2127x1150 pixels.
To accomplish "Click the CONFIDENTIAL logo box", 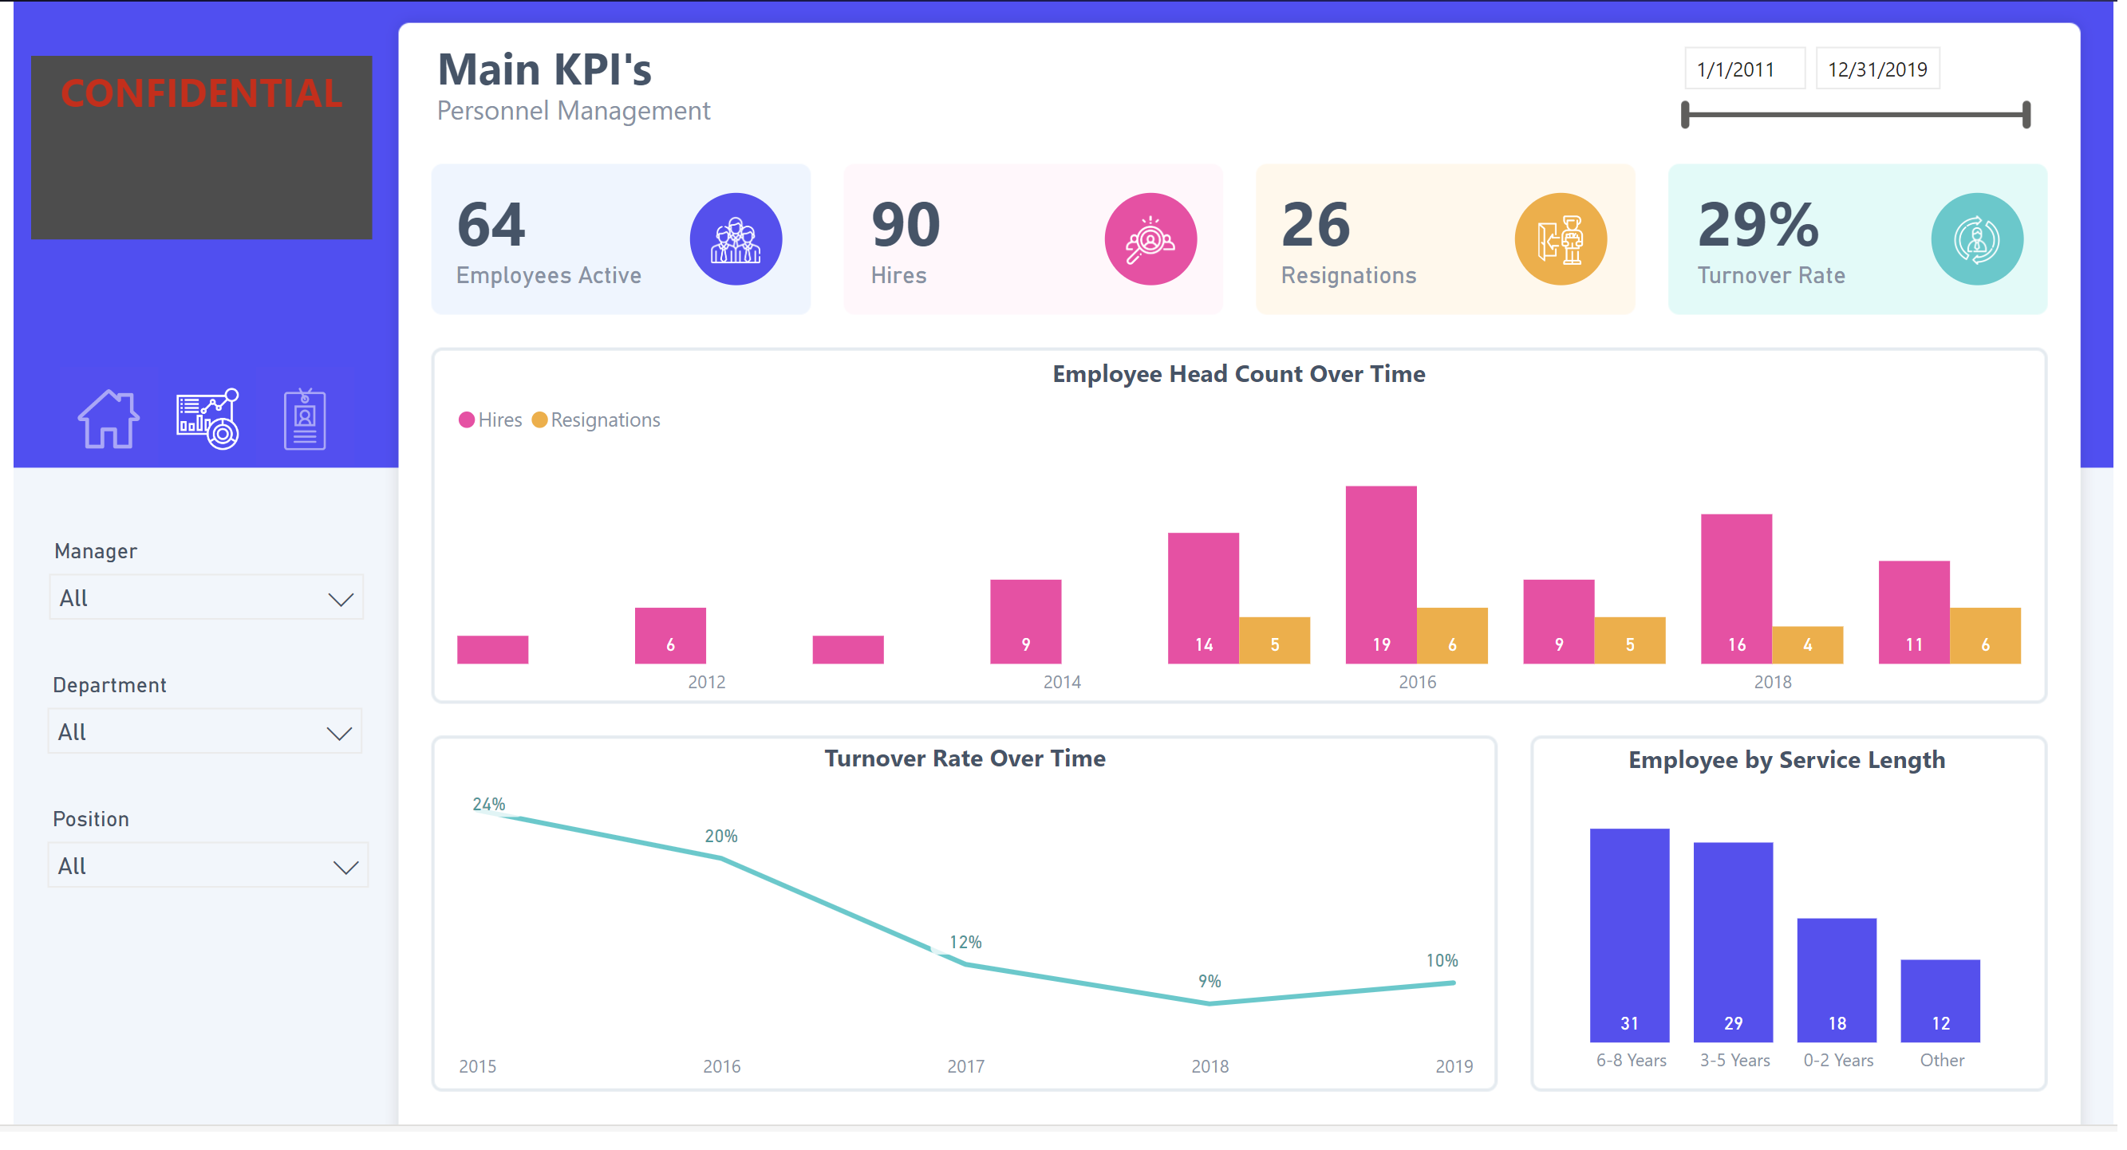I will 202,148.
